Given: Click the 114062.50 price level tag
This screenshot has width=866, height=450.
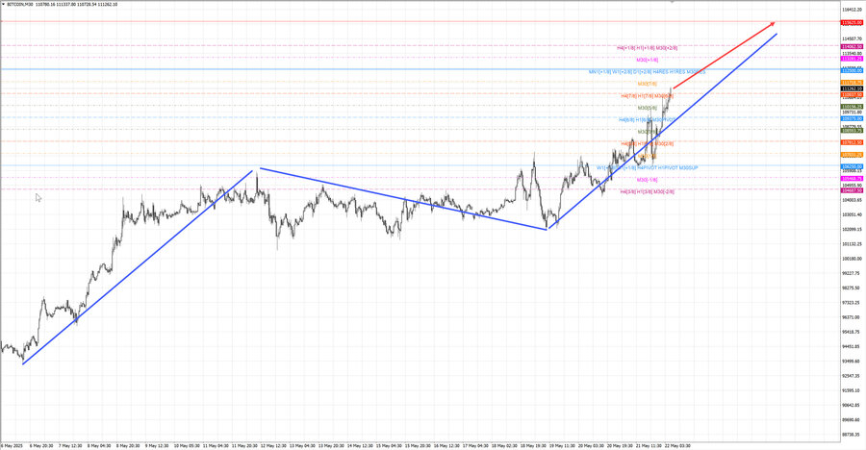Looking at the screenshot, I should coord(851,46).
